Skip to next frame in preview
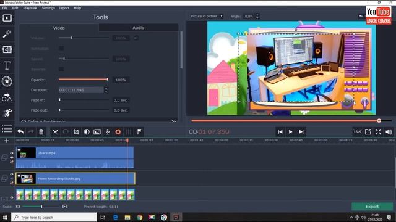 coord(301,131)
